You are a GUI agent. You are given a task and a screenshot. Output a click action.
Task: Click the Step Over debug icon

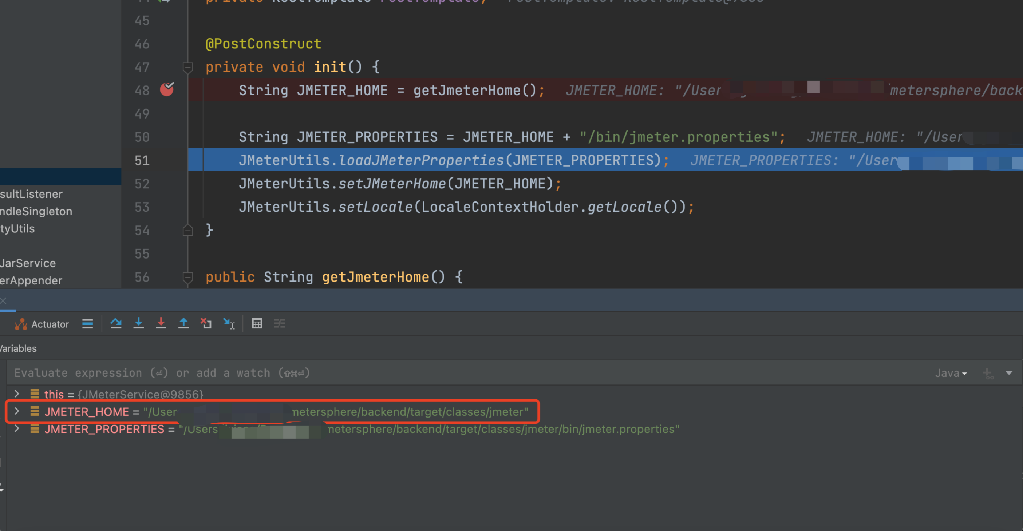[x=116, y=323]
